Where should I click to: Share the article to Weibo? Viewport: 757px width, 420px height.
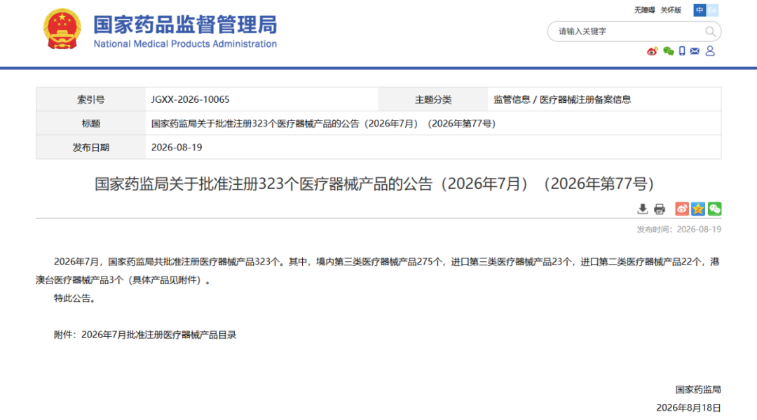[x=682, y=209]
